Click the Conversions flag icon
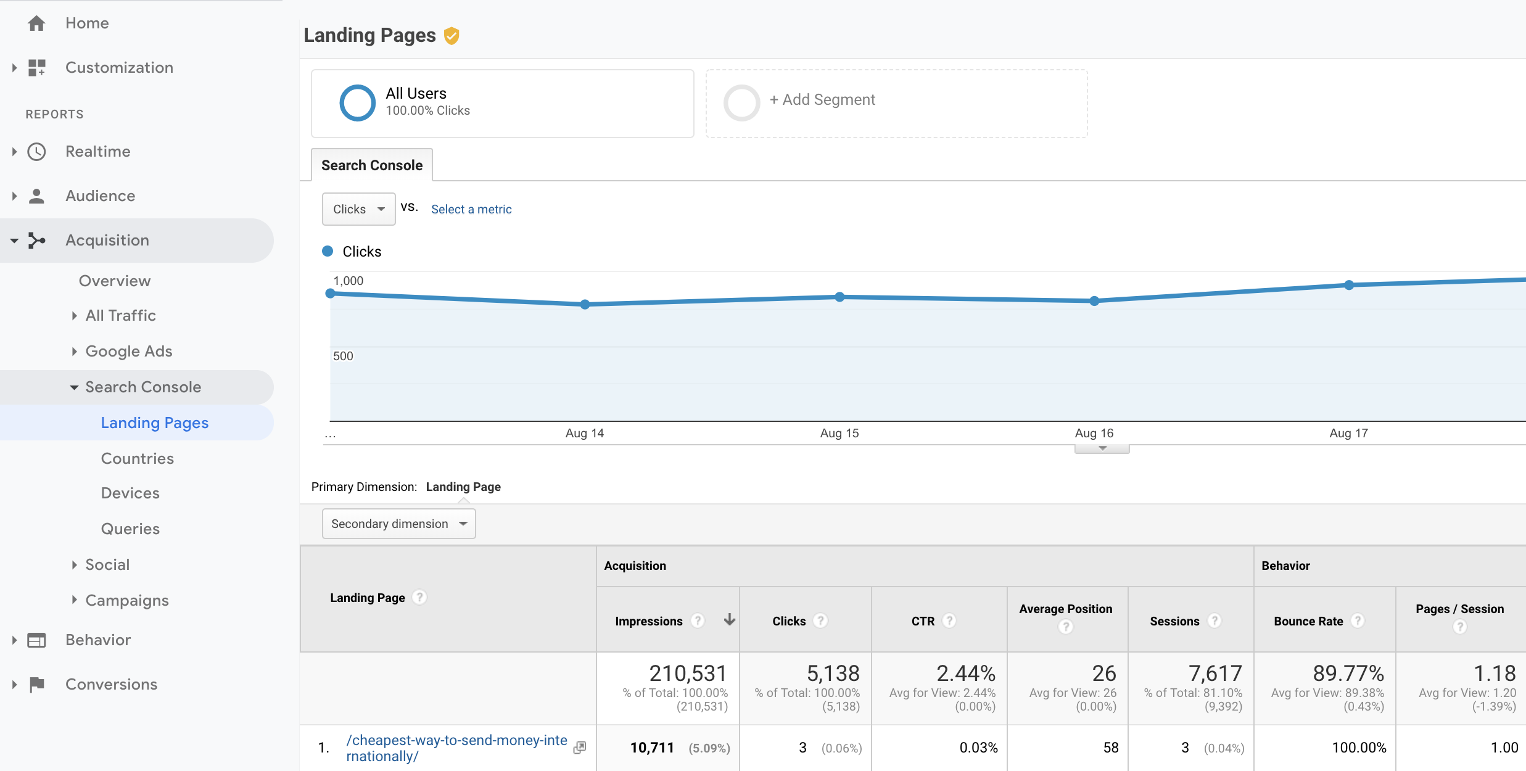Screen dimensions: 1526x771 click(36, 685)
